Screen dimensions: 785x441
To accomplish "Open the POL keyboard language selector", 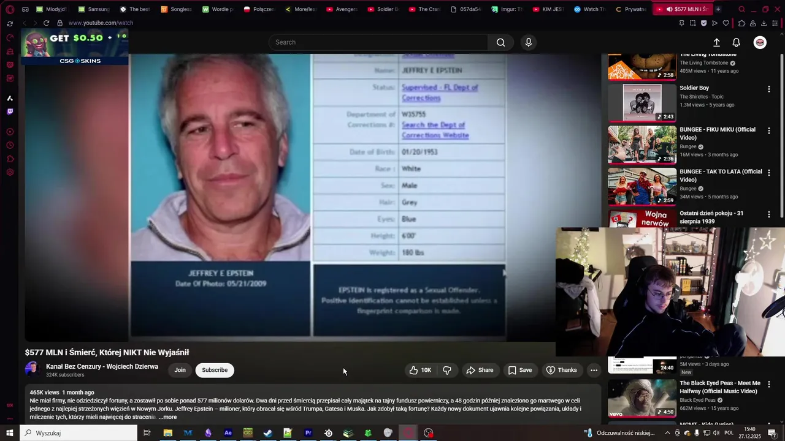I will (729, 433).
